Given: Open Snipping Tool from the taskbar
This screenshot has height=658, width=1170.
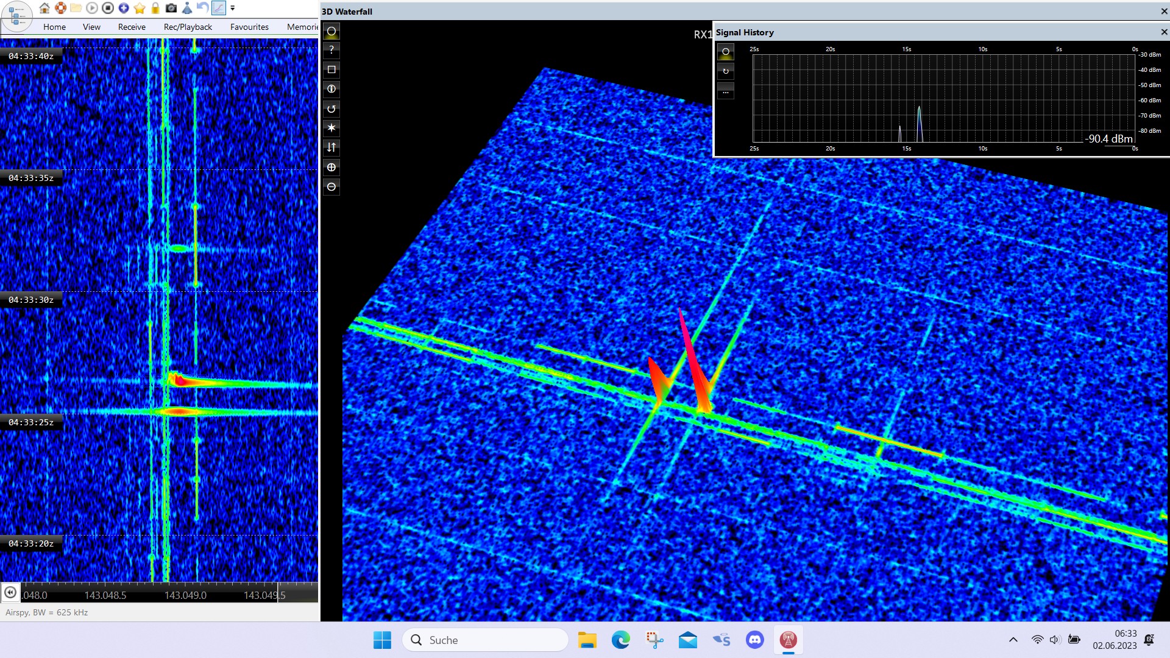Looking at the screenshot, I should pyautogui.click(x=654, y=640).
